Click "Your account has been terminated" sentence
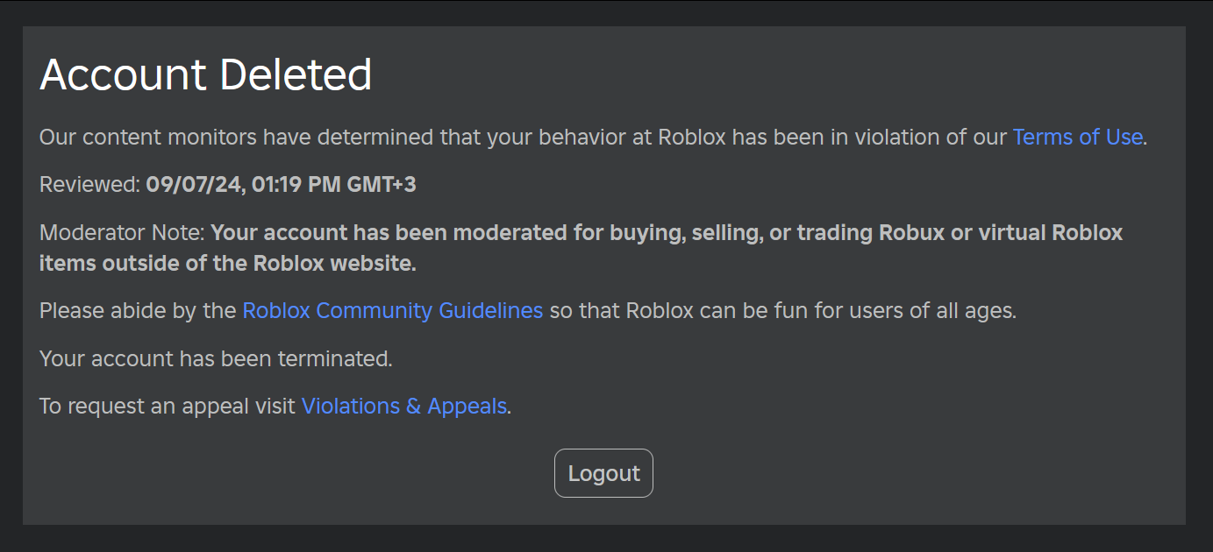The image size is (1213, 552). coord(216,358)
